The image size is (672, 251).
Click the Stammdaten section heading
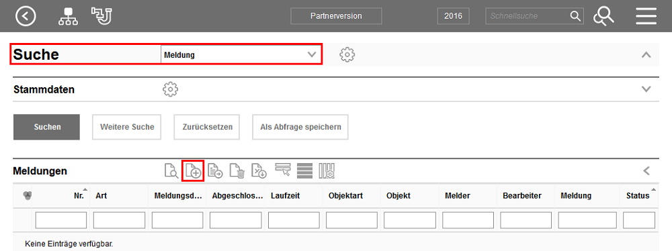[44, 89]
